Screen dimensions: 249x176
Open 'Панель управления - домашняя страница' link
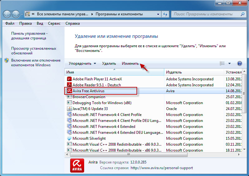(x=29, y=36)
